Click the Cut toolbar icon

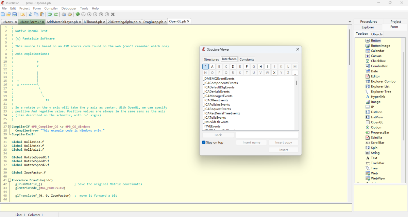30,14
